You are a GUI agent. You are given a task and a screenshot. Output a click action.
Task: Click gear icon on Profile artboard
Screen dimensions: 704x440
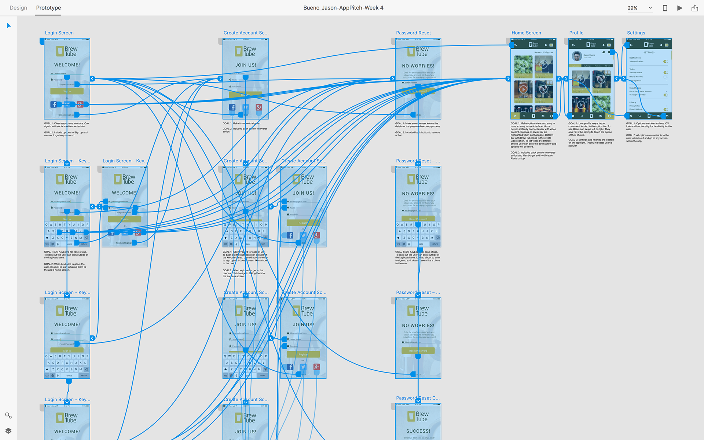pos(609,52)
